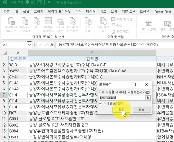Click the collapse range selector icon in dialog
Viewport: 174px width, 142px height.
(x=148, y=98)
